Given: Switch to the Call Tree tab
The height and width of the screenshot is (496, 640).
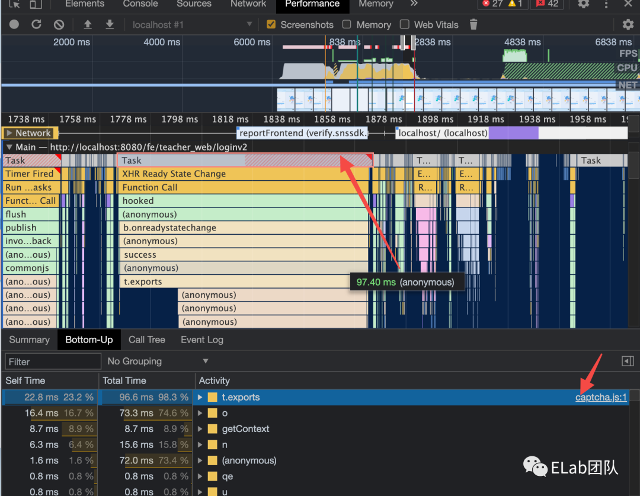Looking at the screenshot, I should (x=146, y=340).
